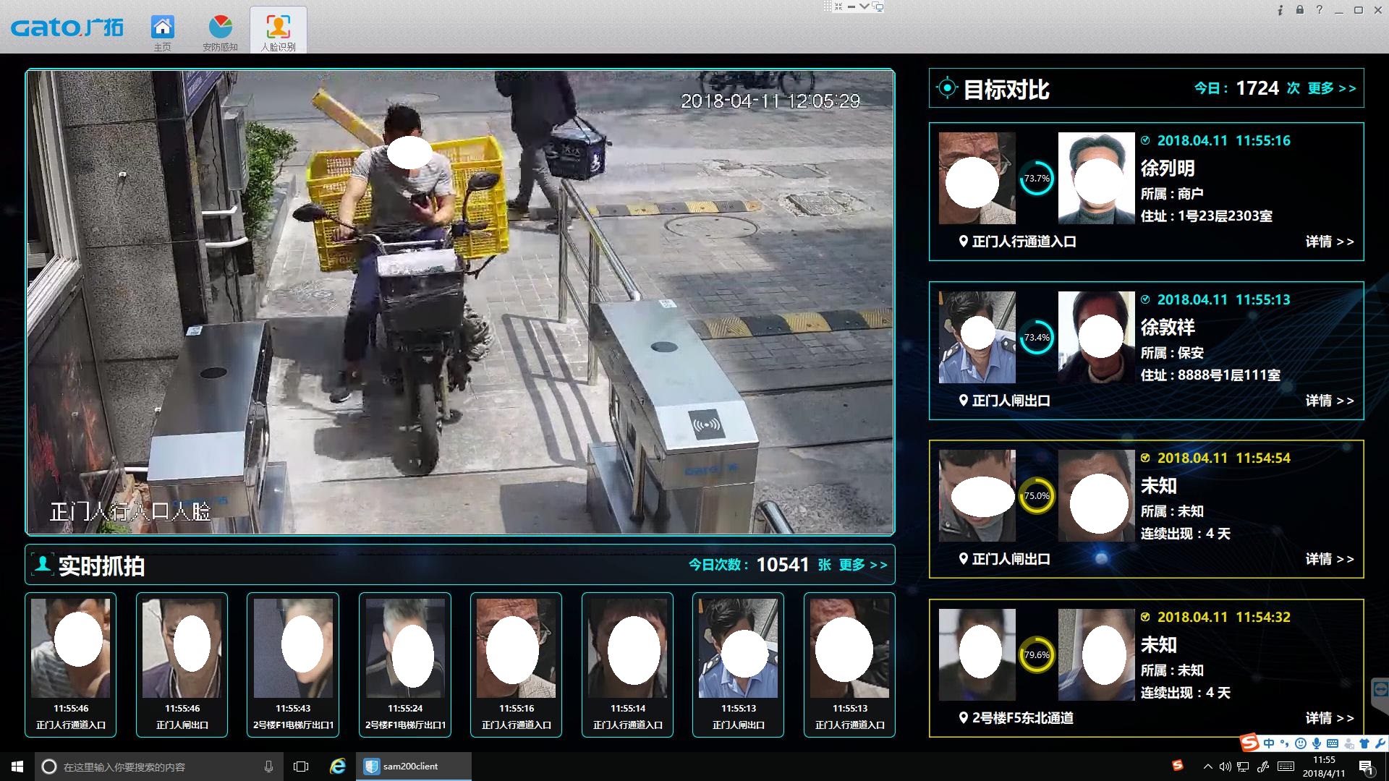View 详情 for 徐敦祥 match record
Viewport: 1389px width, 781px height.
coord(1329,401)
